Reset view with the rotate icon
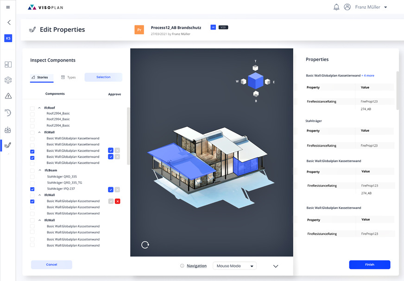The height and width of the screenshot is (281, 404). tap(145, 245)
